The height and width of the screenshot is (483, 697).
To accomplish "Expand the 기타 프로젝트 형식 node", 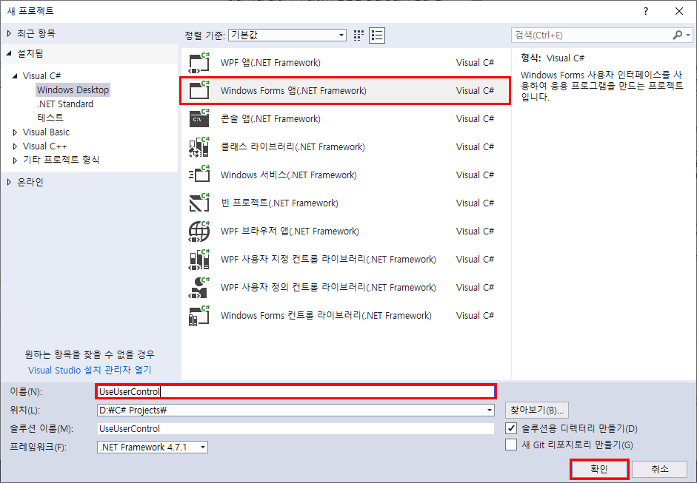I will pyautogui.click(x=15, y=160).
